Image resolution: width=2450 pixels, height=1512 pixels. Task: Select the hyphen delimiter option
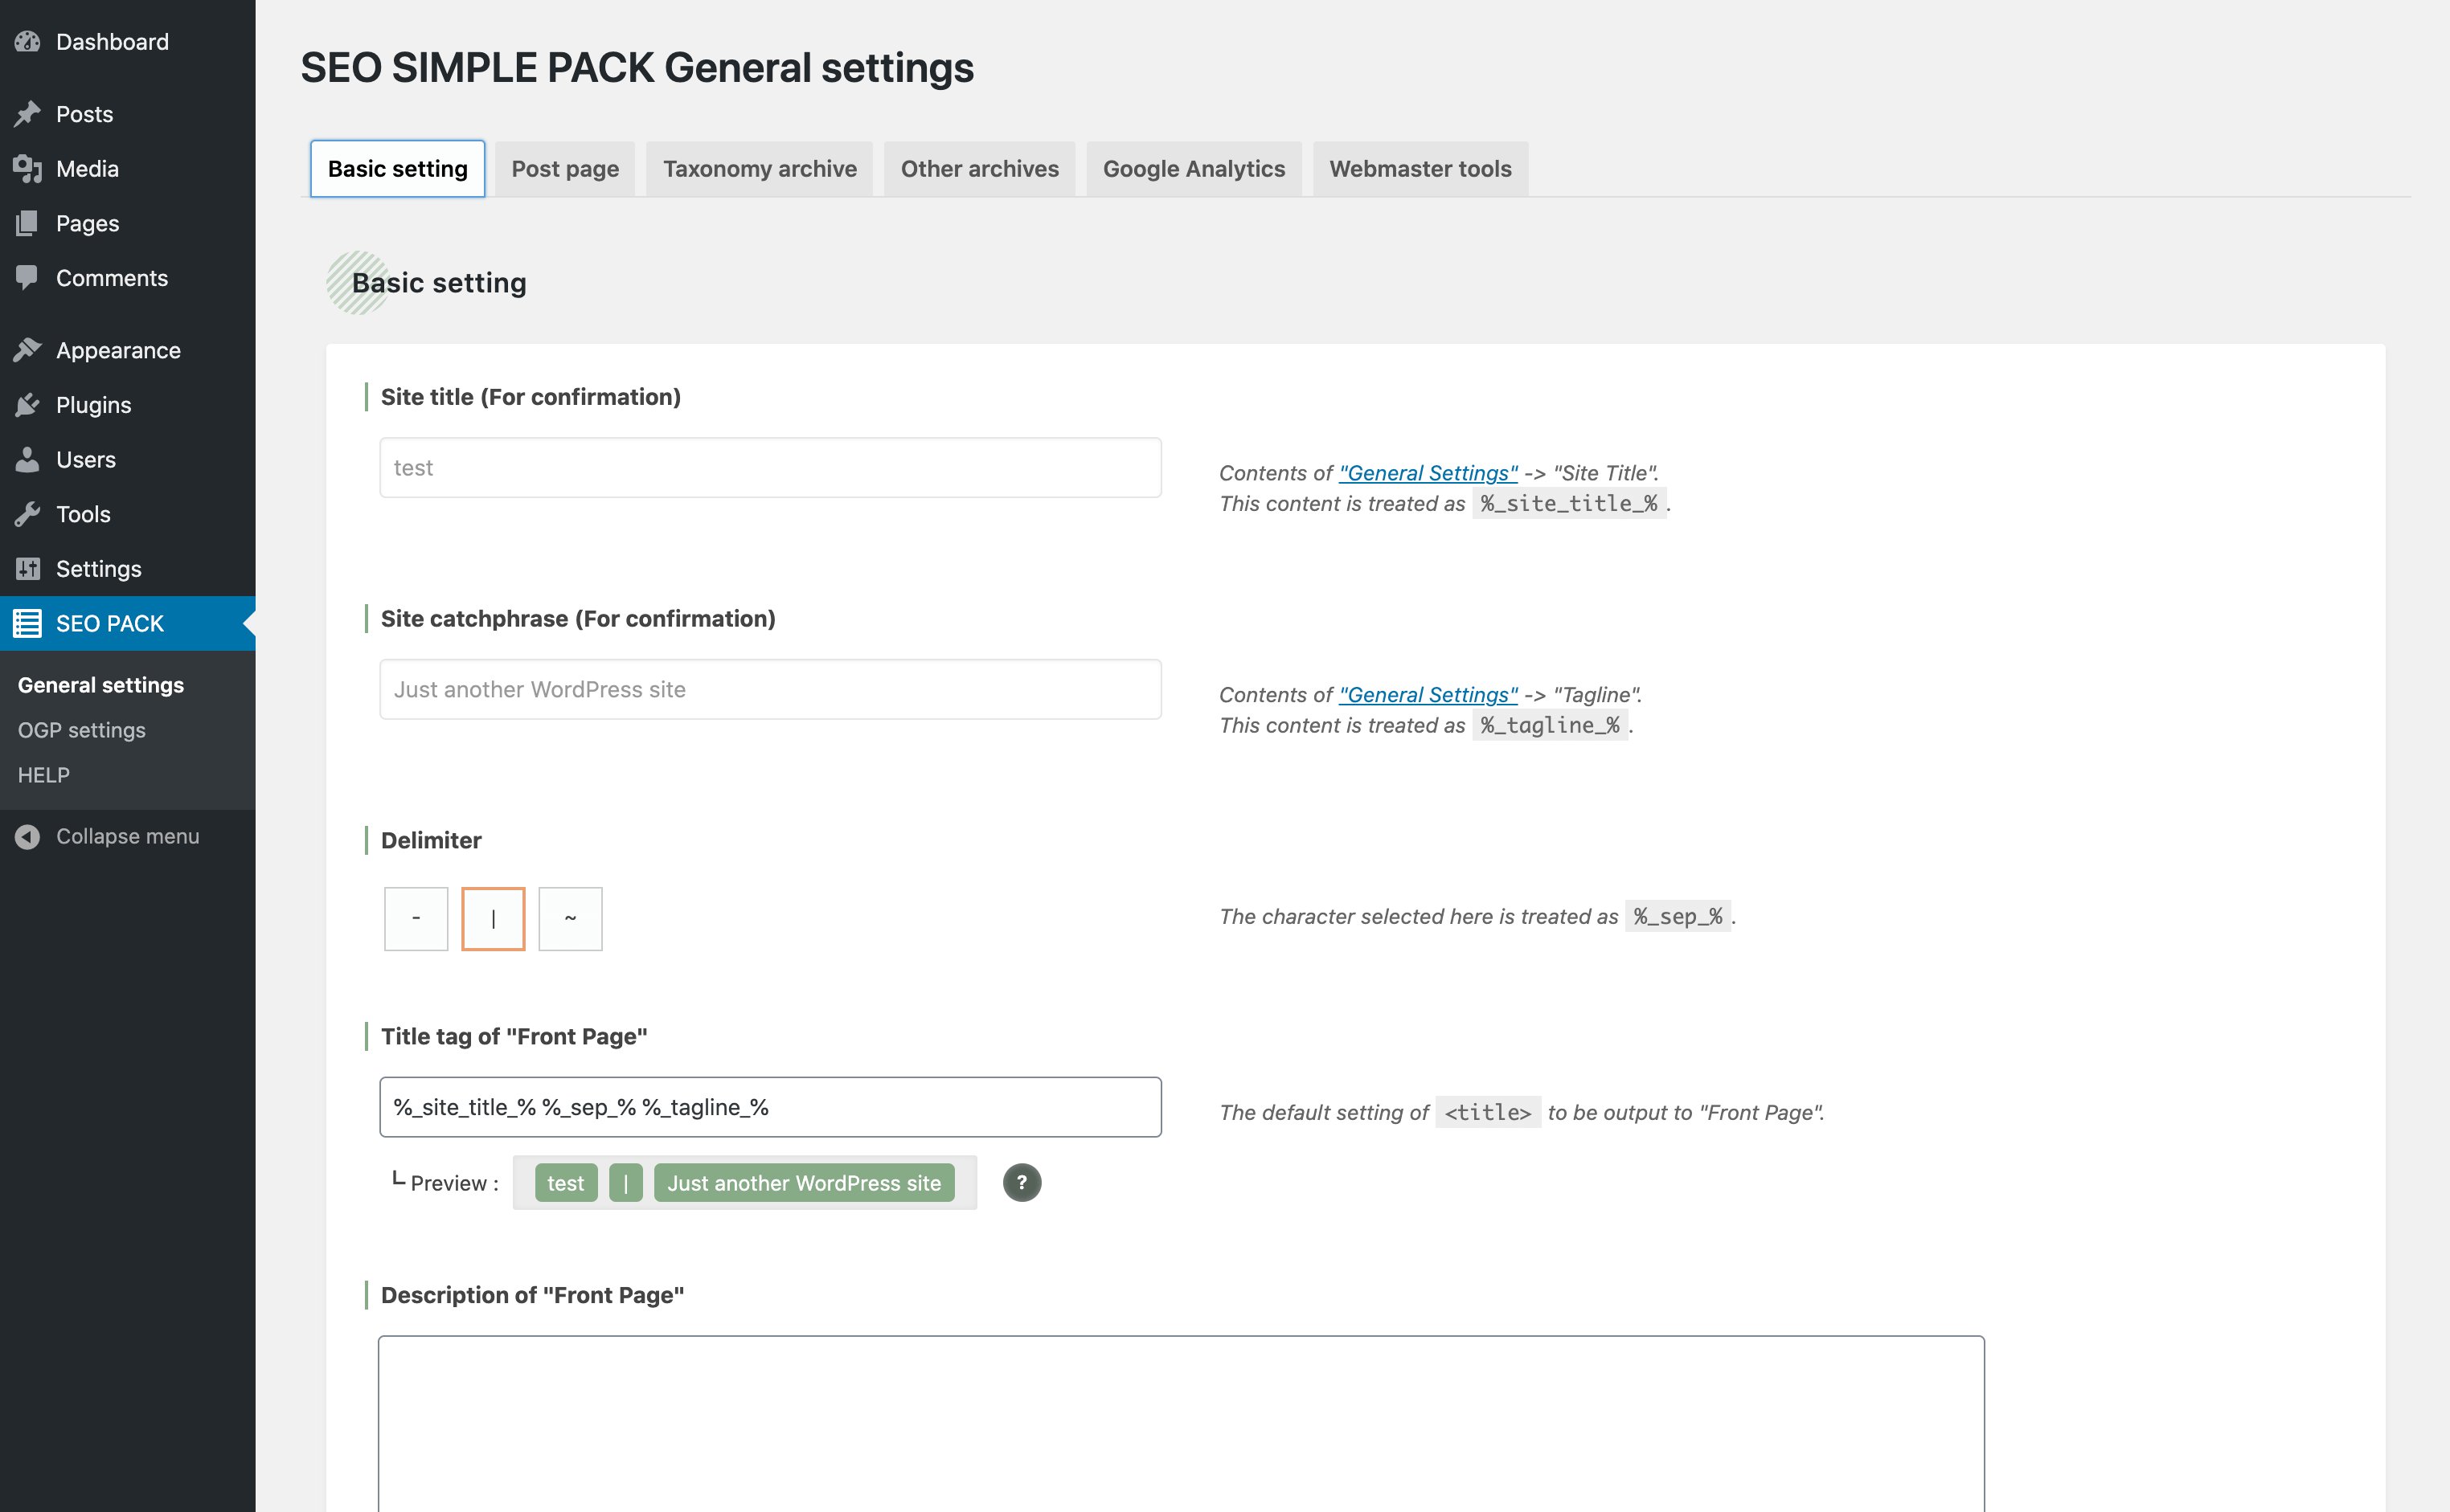416,918
